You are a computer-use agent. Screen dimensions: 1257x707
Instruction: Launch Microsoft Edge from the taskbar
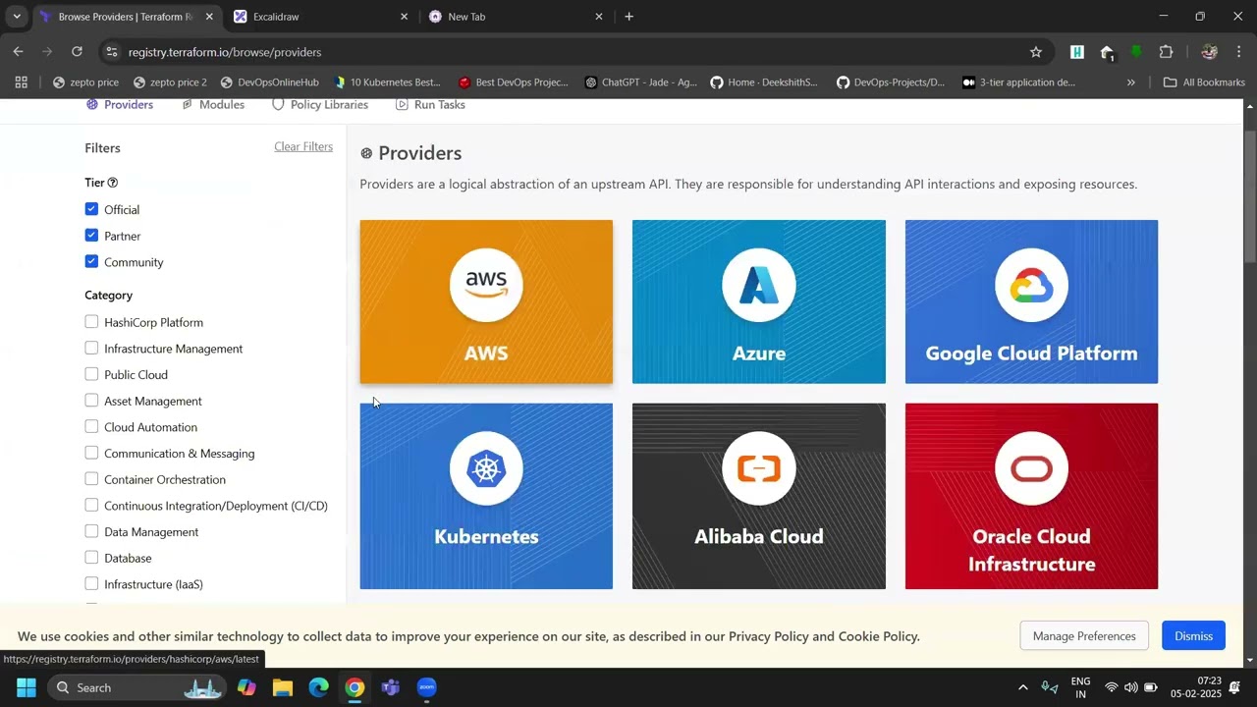[x=319, y=687]
